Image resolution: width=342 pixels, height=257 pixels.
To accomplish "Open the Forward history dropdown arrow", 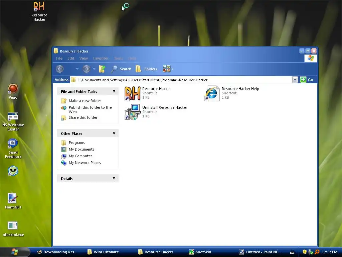I will pos(94,69).
